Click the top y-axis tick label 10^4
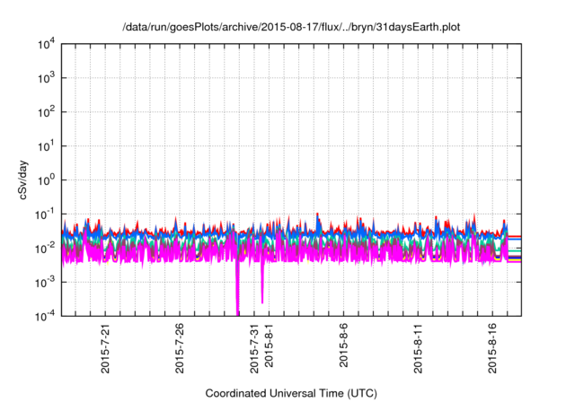Screen dimensions: 575x402 tap(47, 44)
